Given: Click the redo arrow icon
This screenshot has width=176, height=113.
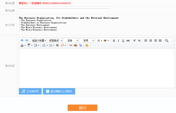Looking at the screenshot, I should pos(27,40).
